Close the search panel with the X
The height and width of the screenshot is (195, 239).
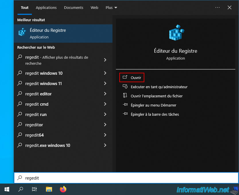click(230, 7)
